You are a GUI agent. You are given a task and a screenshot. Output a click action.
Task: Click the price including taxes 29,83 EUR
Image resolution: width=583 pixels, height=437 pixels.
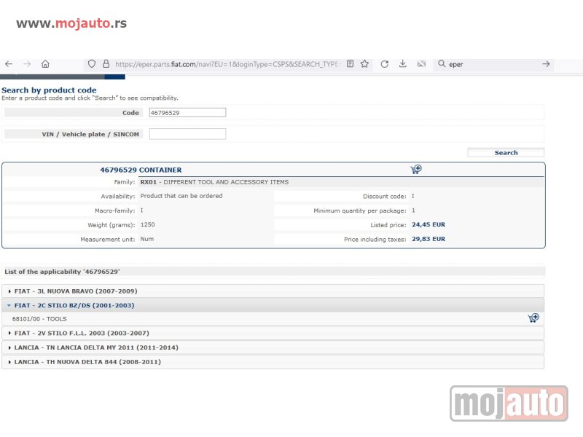(x=429, y=239)
